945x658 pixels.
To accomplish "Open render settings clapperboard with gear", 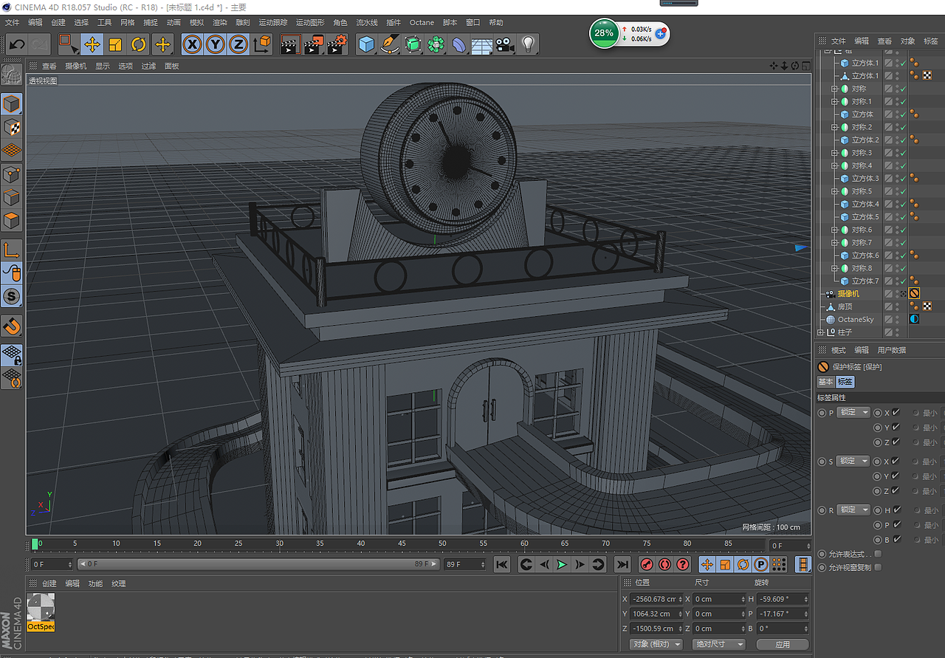I will coord(337,44).
